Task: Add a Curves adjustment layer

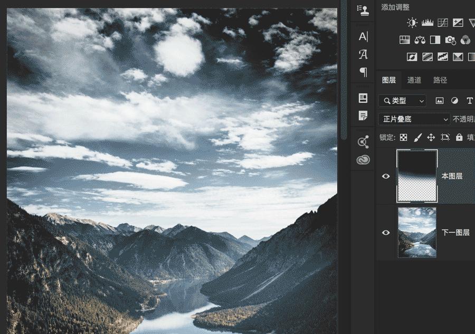Action: (443, 23)
